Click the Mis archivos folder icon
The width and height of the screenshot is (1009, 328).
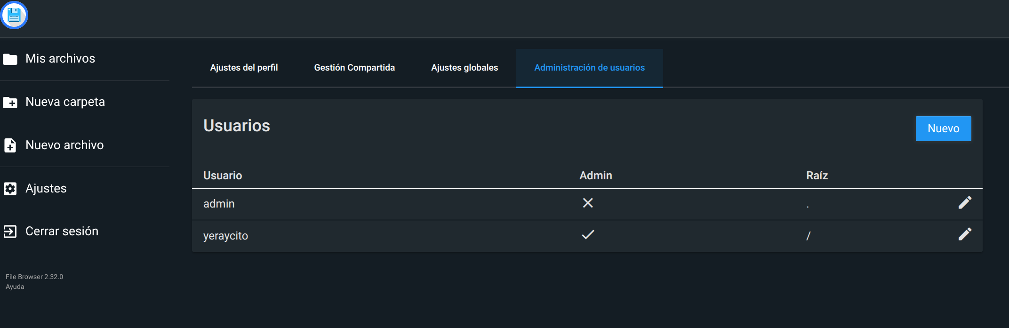click(x=10, y=59)
